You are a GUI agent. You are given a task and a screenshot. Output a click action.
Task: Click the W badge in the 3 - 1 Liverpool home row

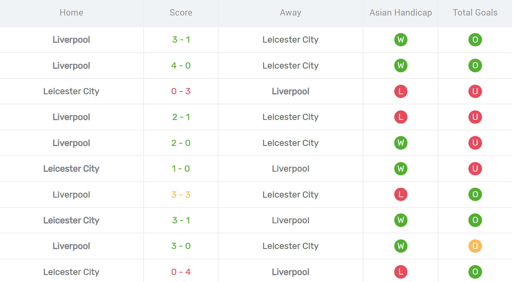(401, 40)
